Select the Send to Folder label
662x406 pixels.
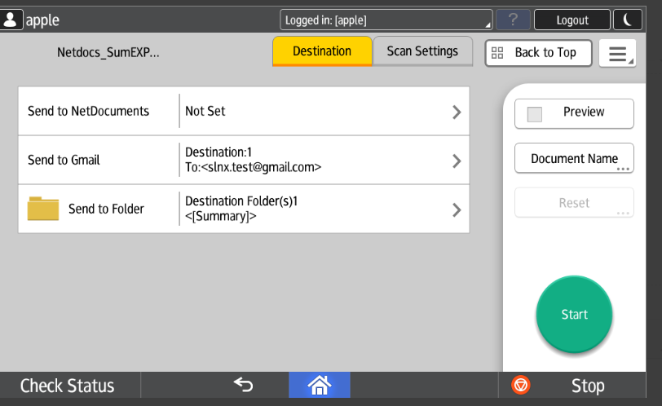point(106,209)
